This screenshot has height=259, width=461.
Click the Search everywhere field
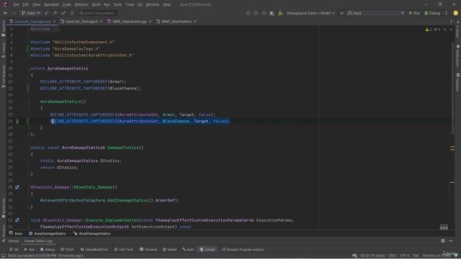click(98, 13)
